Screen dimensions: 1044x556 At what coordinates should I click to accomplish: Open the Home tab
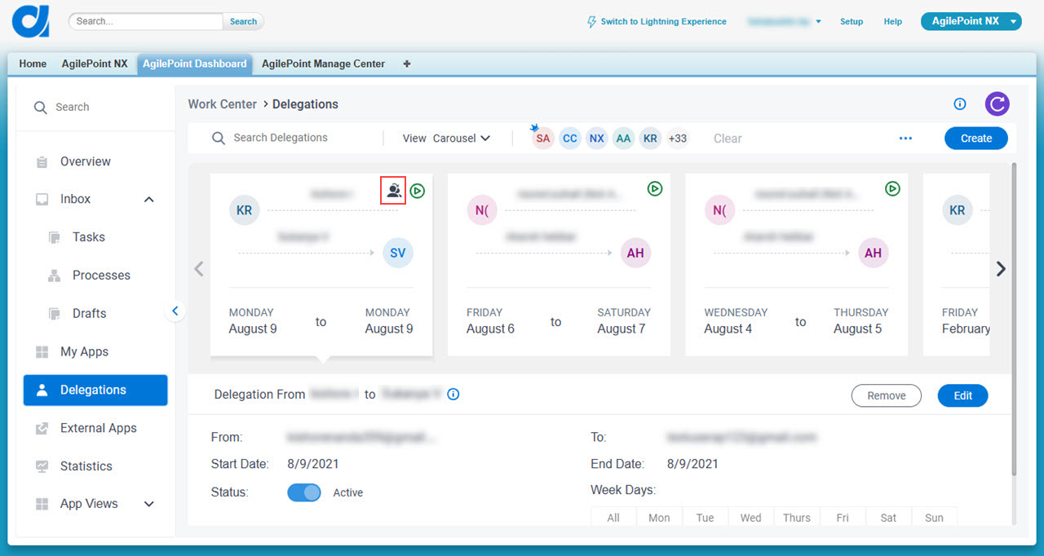point(33,64)
